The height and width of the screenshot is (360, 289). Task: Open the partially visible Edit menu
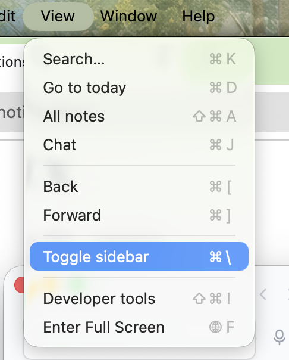[7, 16]
